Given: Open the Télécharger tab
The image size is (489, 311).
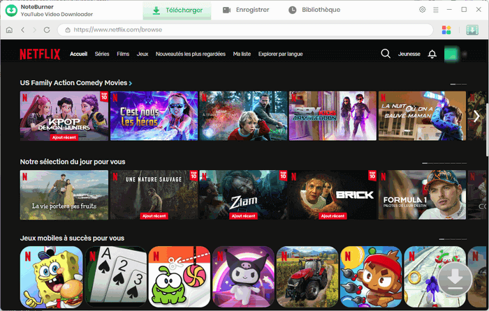Looking at the screenshot, I should pyautogui.click(x=177, y=10).
